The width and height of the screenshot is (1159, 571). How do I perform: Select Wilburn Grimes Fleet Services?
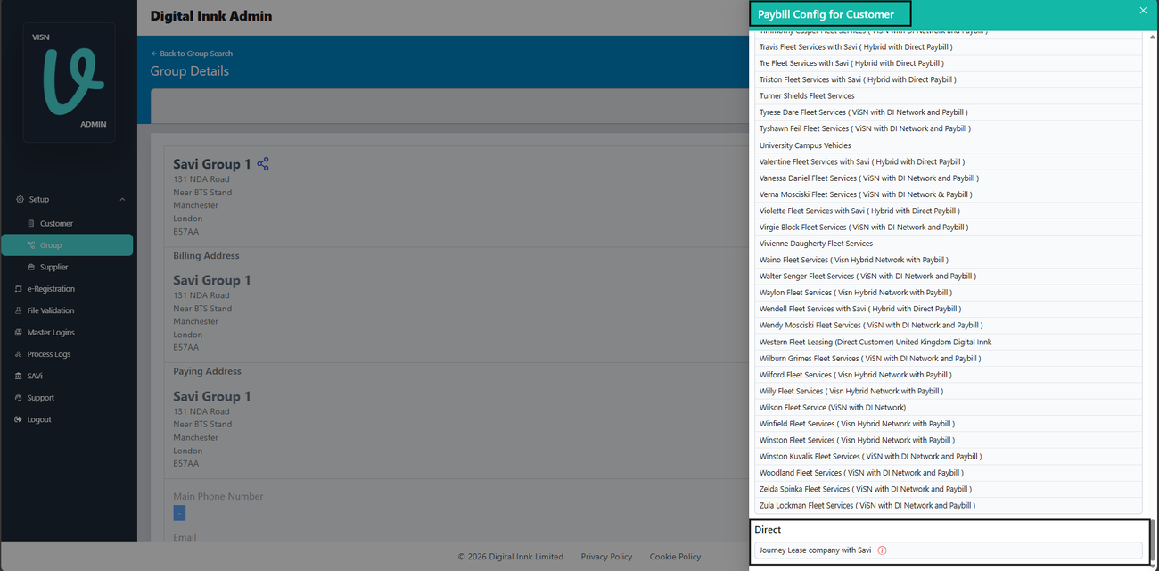pyautogui.click(x=948, y=358)
